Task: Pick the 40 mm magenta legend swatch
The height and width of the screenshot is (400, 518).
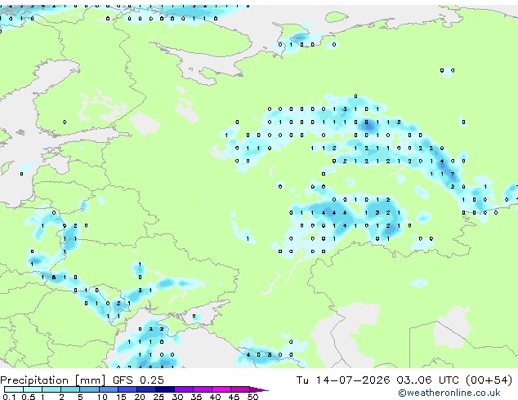Action: point(221,389)
